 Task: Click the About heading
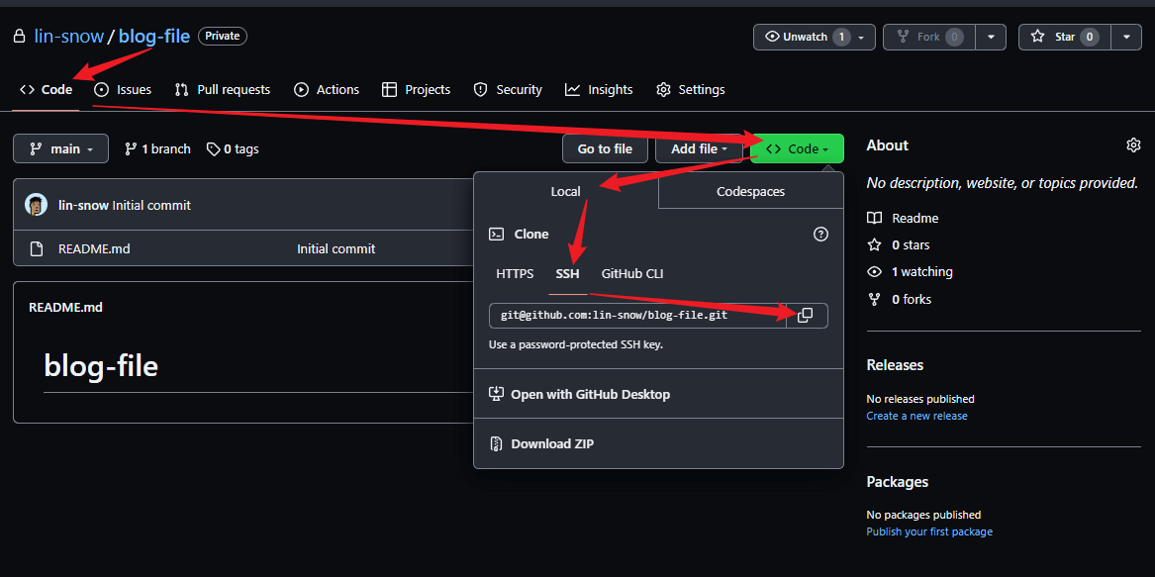click(x=888, y=145)
